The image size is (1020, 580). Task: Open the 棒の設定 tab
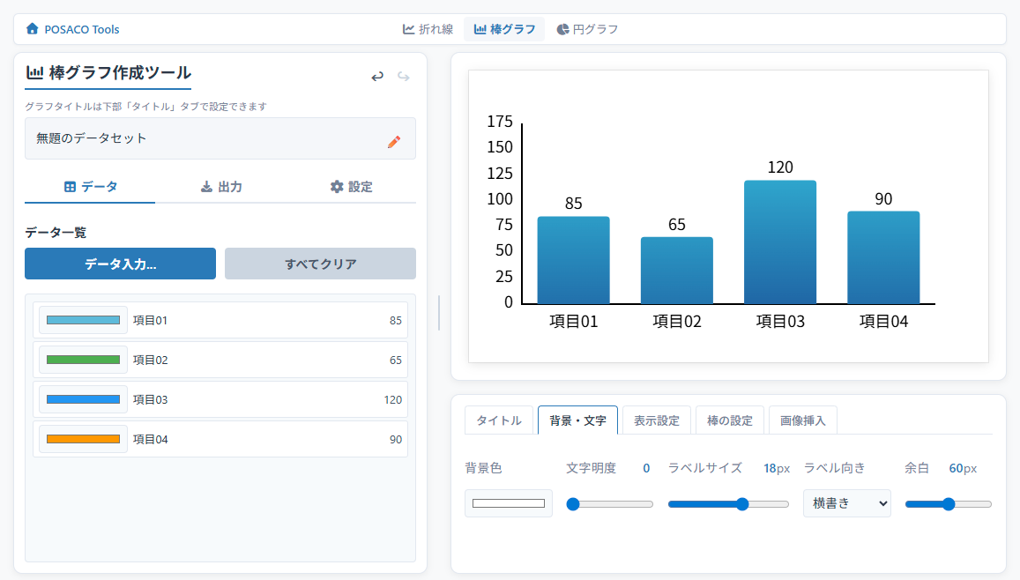click(730, 420)
